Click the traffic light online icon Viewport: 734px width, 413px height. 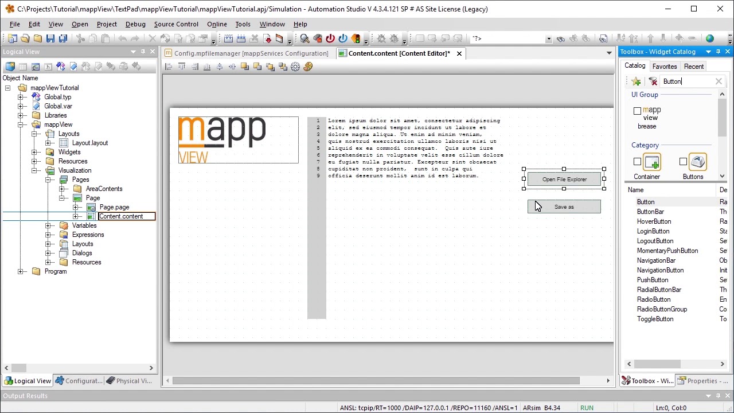pyautogui.click(x=356, y=38)
